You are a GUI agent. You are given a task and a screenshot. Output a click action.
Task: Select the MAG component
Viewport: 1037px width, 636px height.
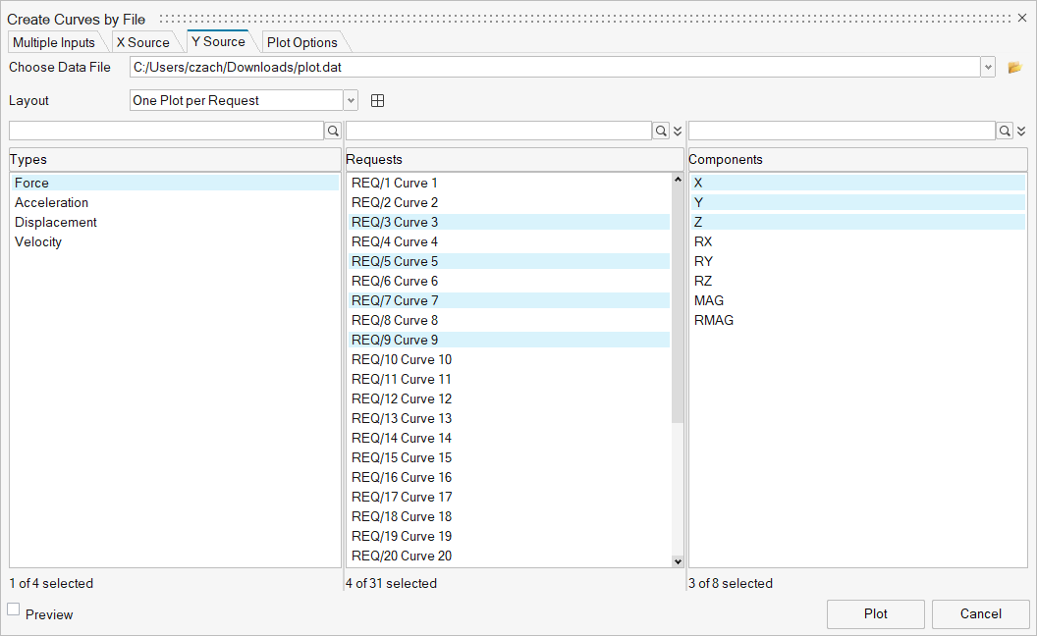point(709,300)
